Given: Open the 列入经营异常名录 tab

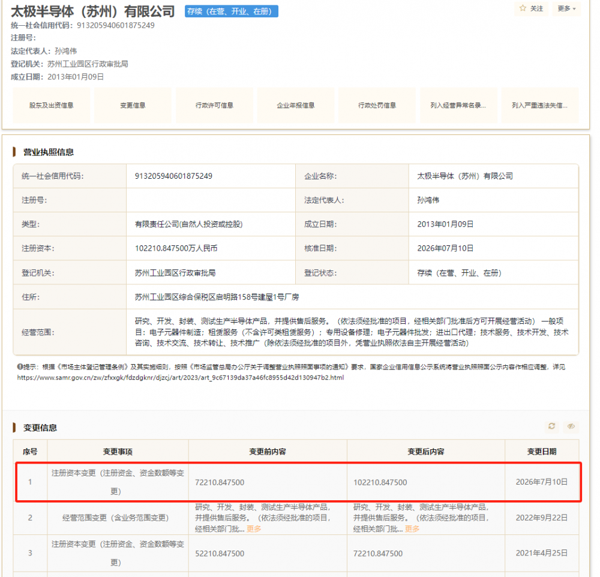Looking at the screenshot, I should (458, 105).
